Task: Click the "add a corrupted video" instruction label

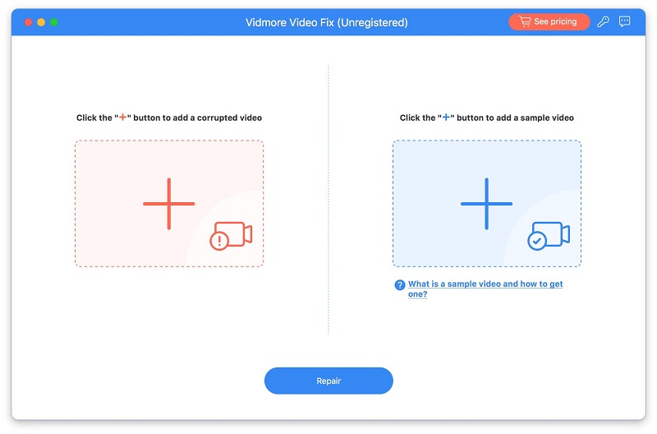Action: (x=169, y=118)
